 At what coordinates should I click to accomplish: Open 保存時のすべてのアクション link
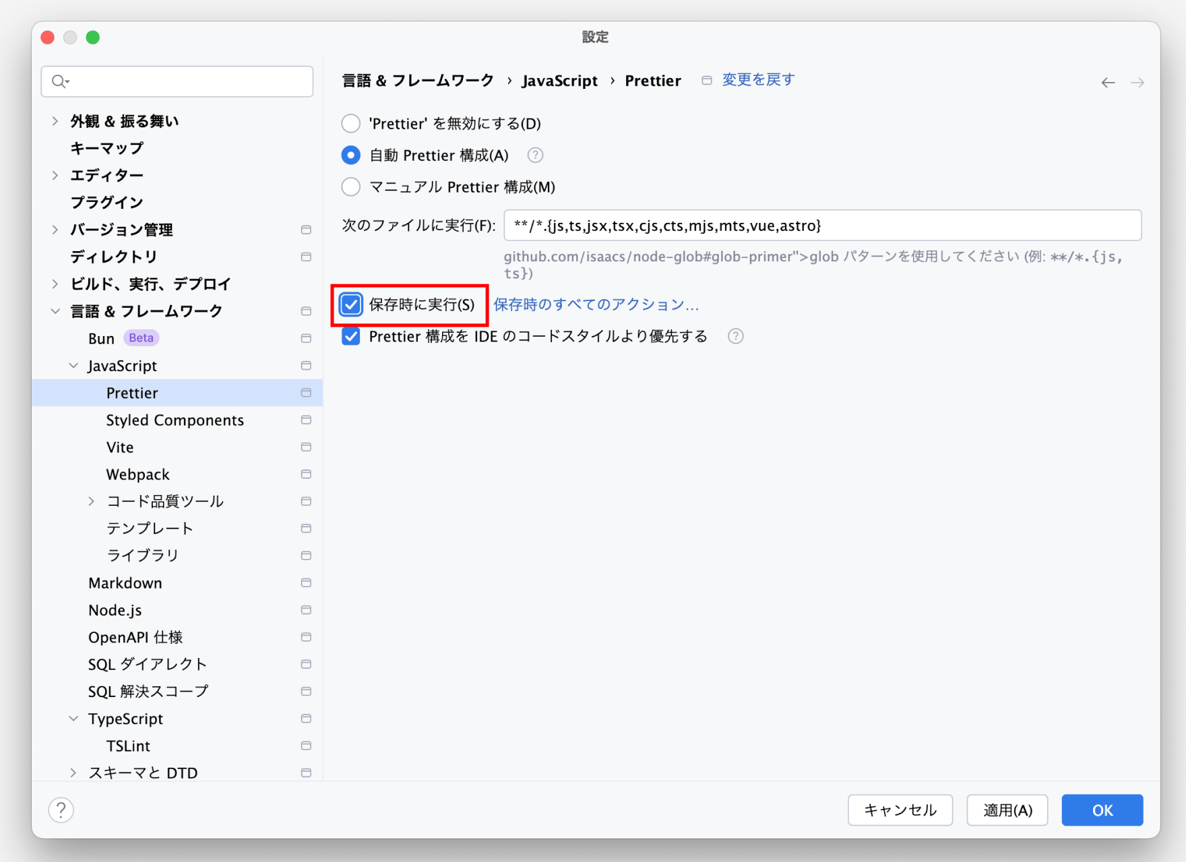point(596,304)
